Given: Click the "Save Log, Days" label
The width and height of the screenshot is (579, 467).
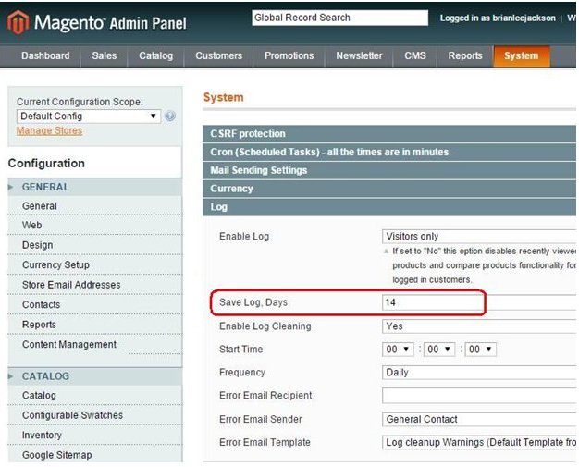Looking at the screenshot, I should click(x=253, y=302).
